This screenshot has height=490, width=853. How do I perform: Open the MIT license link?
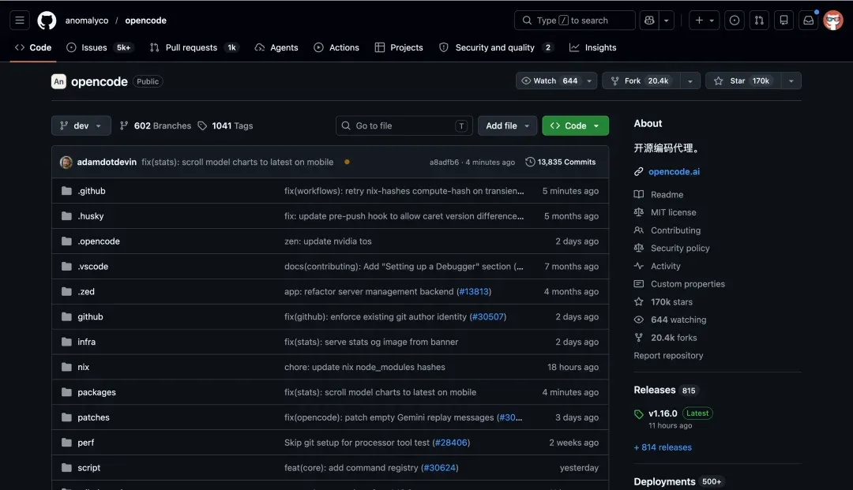click(674, 212)
